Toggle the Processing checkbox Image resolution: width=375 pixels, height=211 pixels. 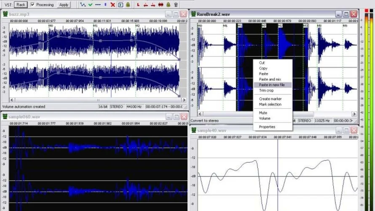[x=33, y=5]
